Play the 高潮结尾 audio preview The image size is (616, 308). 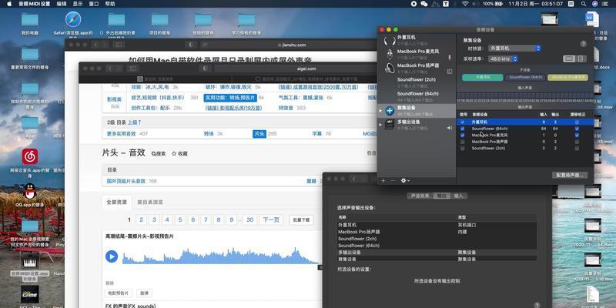112,256
